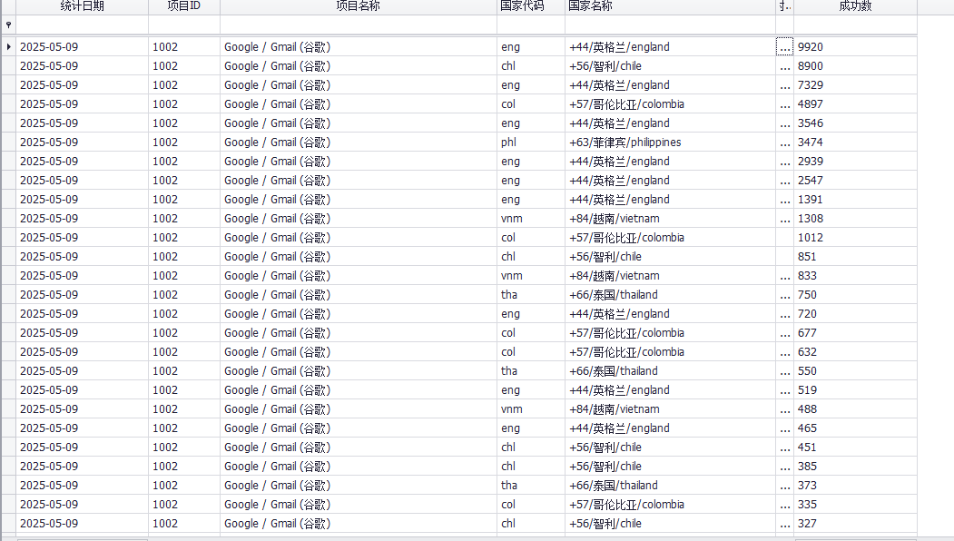Image resolution: width=954 pixels, height=541 pixels.
Task: Click Google / Gmail (谷歌) in the 488 row
Action: 359,409
